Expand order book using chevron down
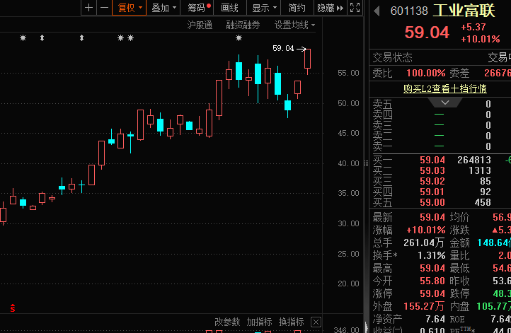511x333 pixels. click(439, 103)
